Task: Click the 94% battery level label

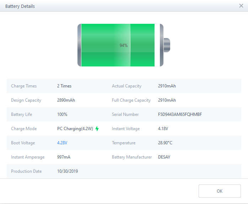Action: tap(123, 45)
